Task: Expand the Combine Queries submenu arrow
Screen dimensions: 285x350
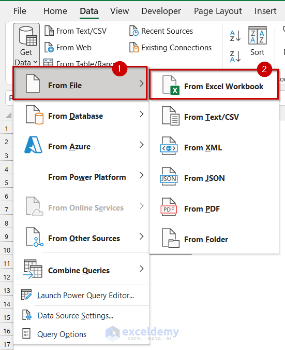Action: coord(141,269)
